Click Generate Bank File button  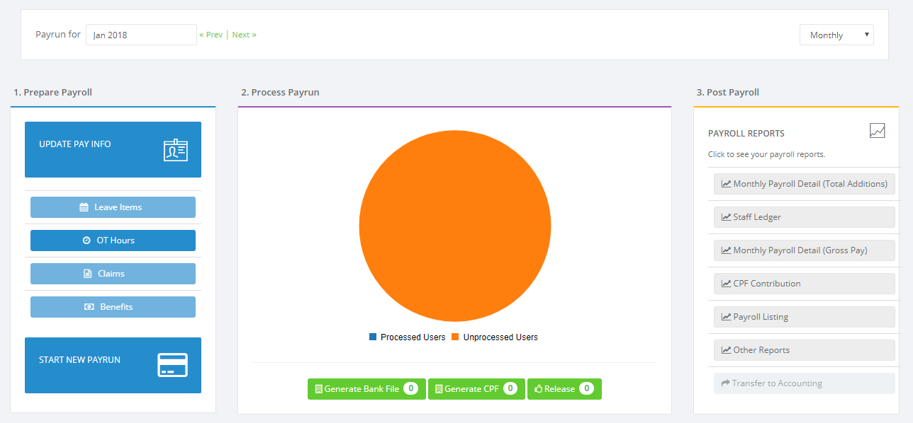click(366, 389)
